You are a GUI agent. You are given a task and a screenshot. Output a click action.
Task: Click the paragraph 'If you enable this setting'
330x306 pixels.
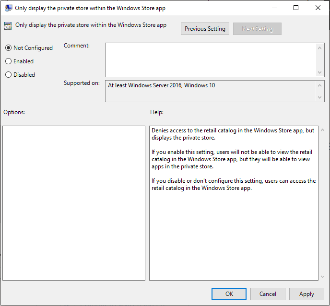(232, 159)
